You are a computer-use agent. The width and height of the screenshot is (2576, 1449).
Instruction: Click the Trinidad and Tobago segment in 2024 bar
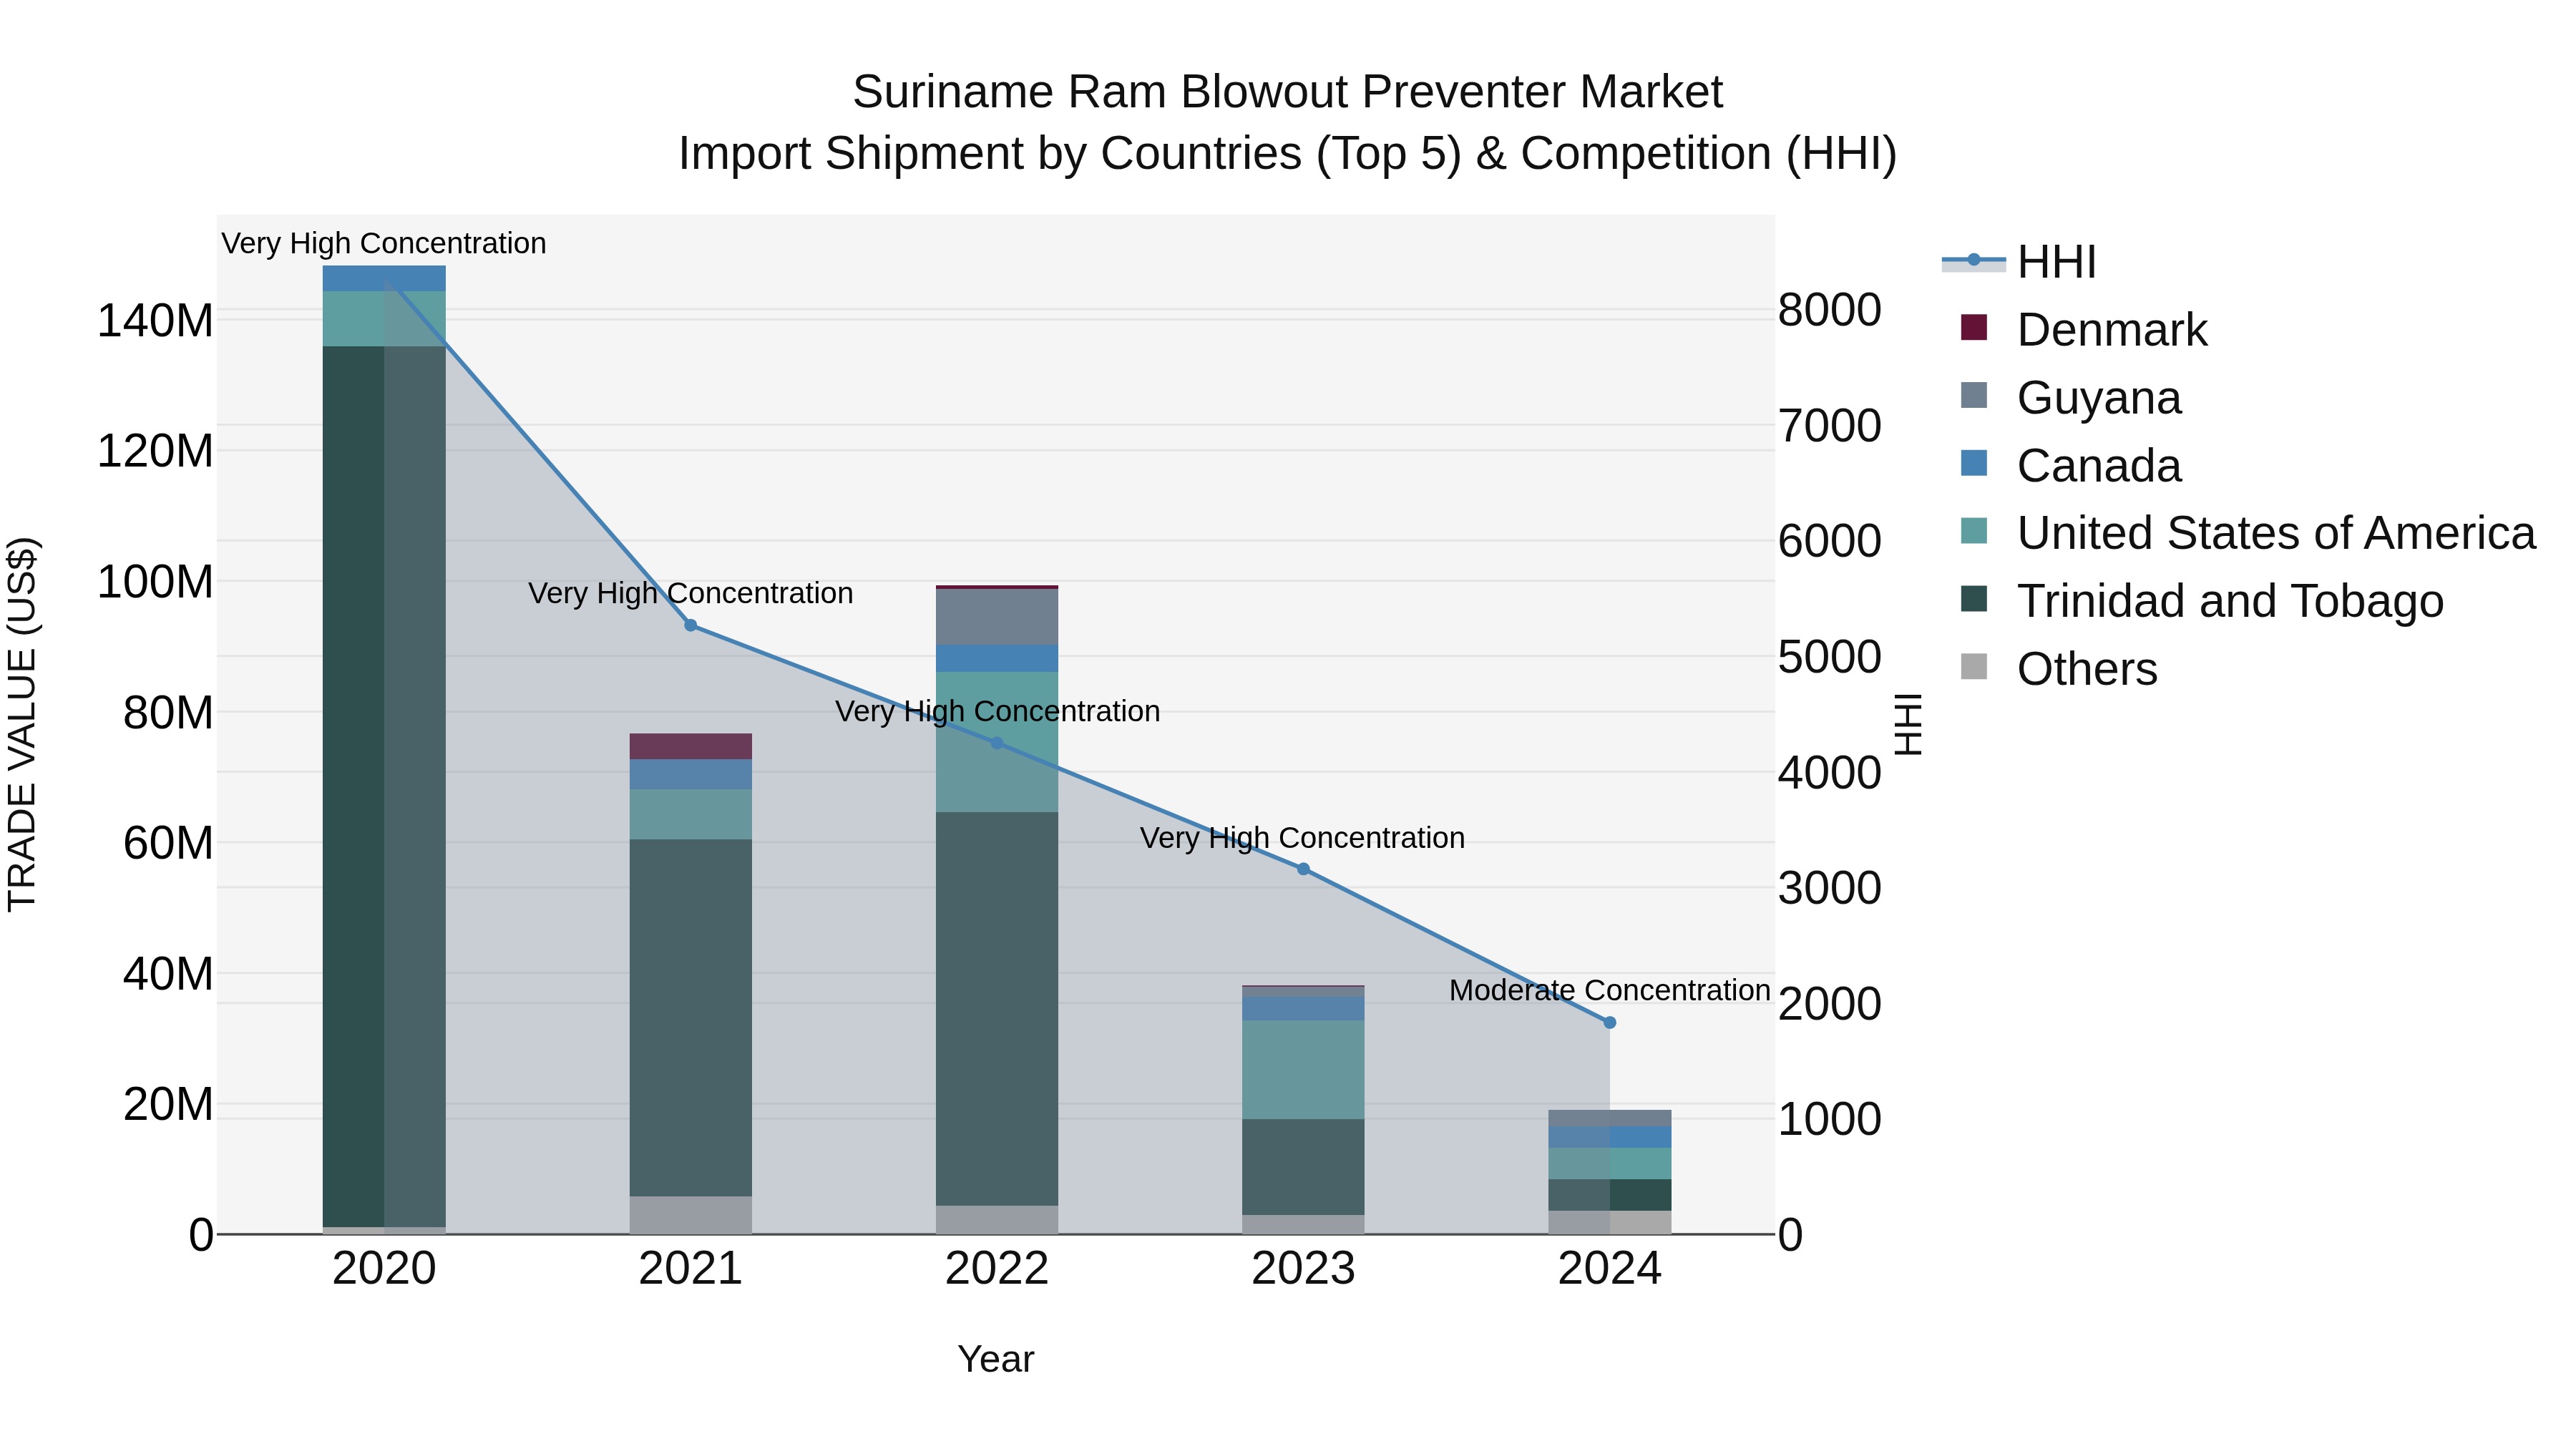click(1610, 1195)
